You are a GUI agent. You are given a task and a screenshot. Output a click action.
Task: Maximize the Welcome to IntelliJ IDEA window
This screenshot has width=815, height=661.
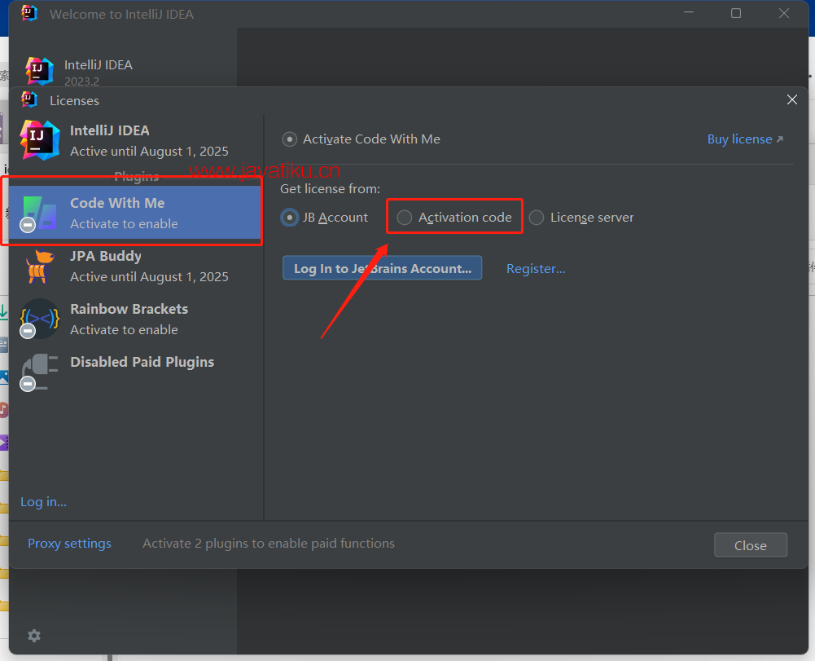point(736,13)
